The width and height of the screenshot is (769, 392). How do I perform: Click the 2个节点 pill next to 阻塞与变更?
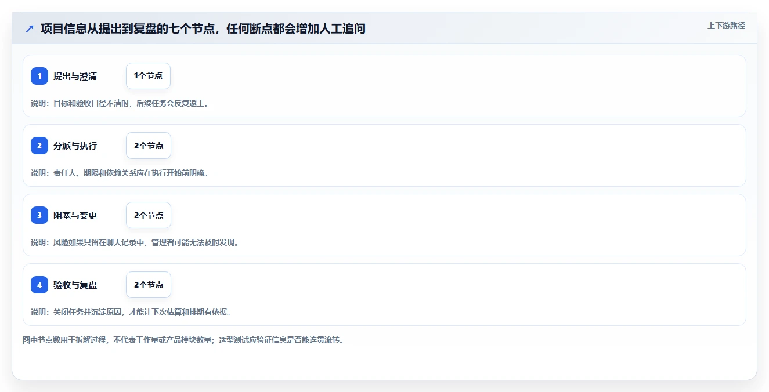coord(149,215)
